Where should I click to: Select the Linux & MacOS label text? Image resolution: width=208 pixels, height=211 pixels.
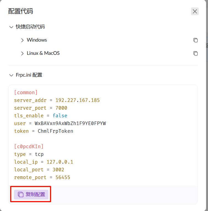pyautogui.click(x=43, y=53)
